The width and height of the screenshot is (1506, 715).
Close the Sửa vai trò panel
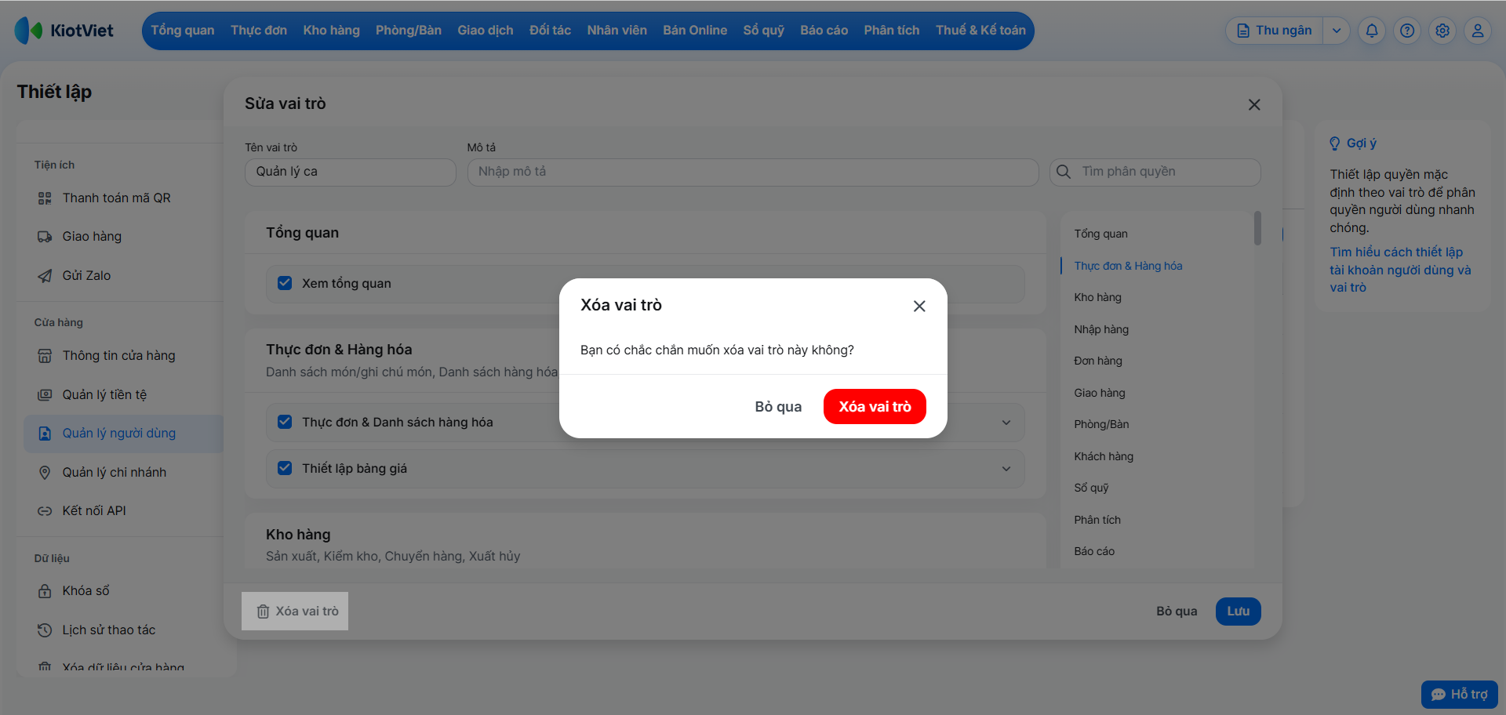click(1254, 104)
